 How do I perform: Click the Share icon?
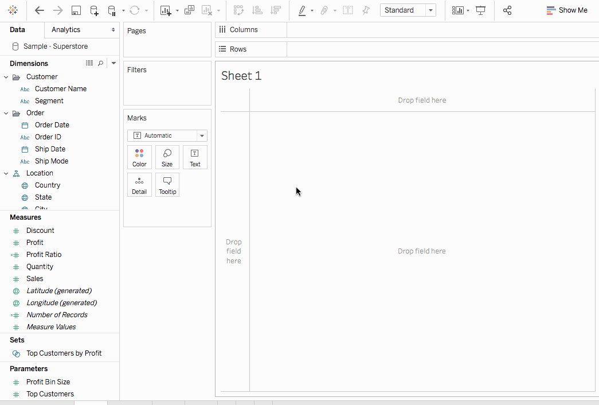coord(507,10)
